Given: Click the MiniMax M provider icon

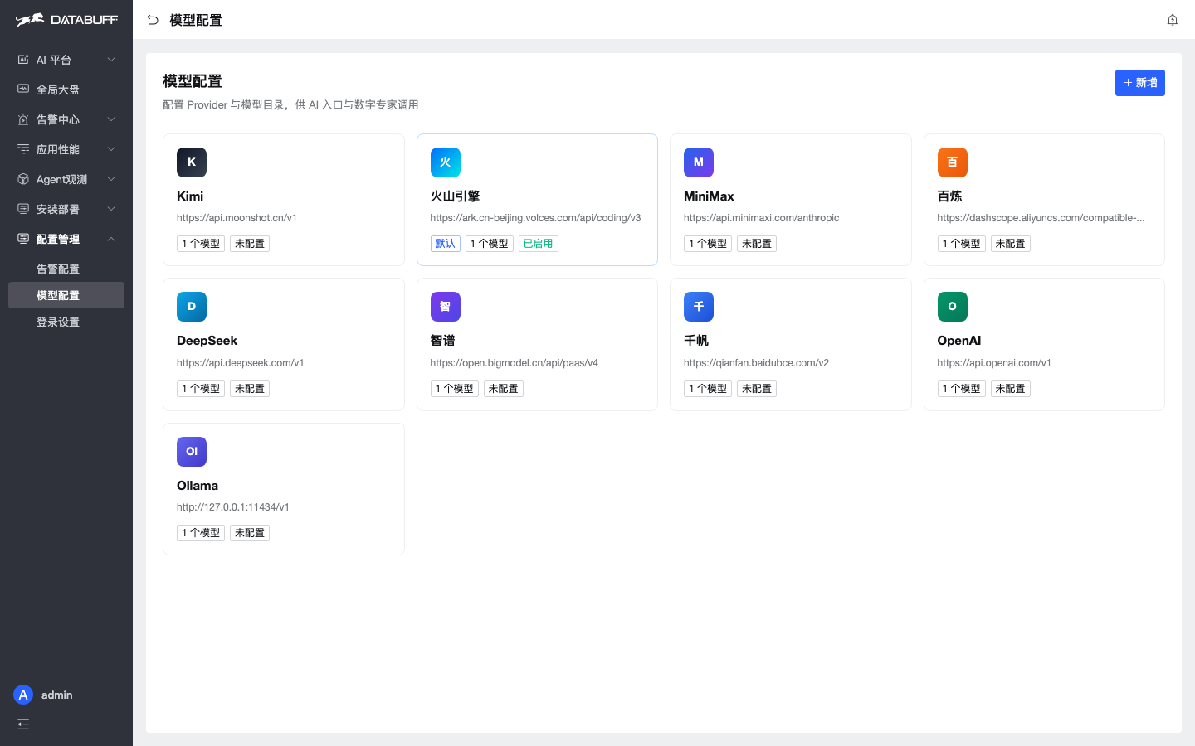Looking at the screenshot, I should pyautogui.click(x=699, y=162).
